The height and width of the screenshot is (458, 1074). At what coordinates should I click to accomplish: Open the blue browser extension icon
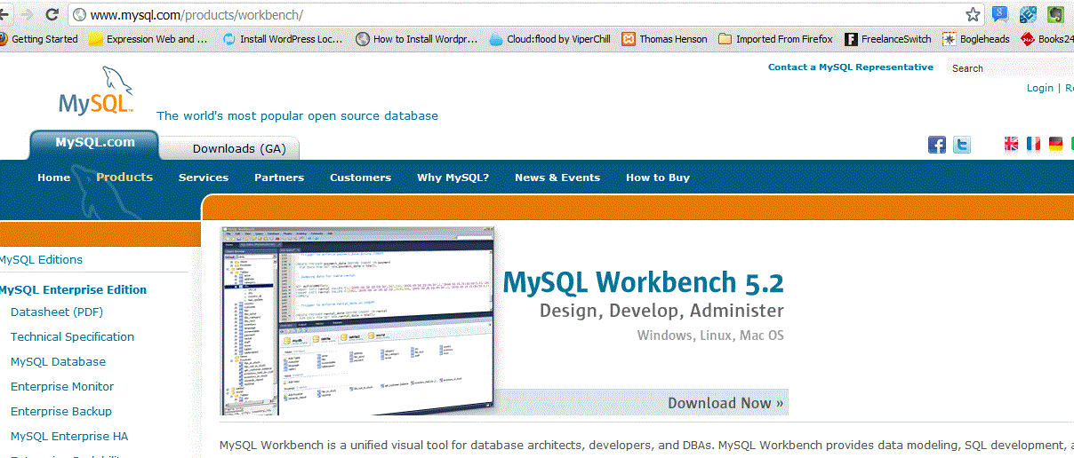[x=1000, y=14]
